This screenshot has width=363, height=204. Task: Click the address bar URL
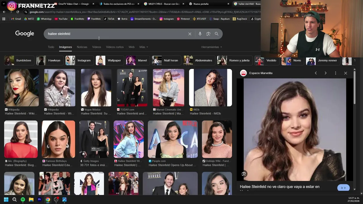(145, 12)
